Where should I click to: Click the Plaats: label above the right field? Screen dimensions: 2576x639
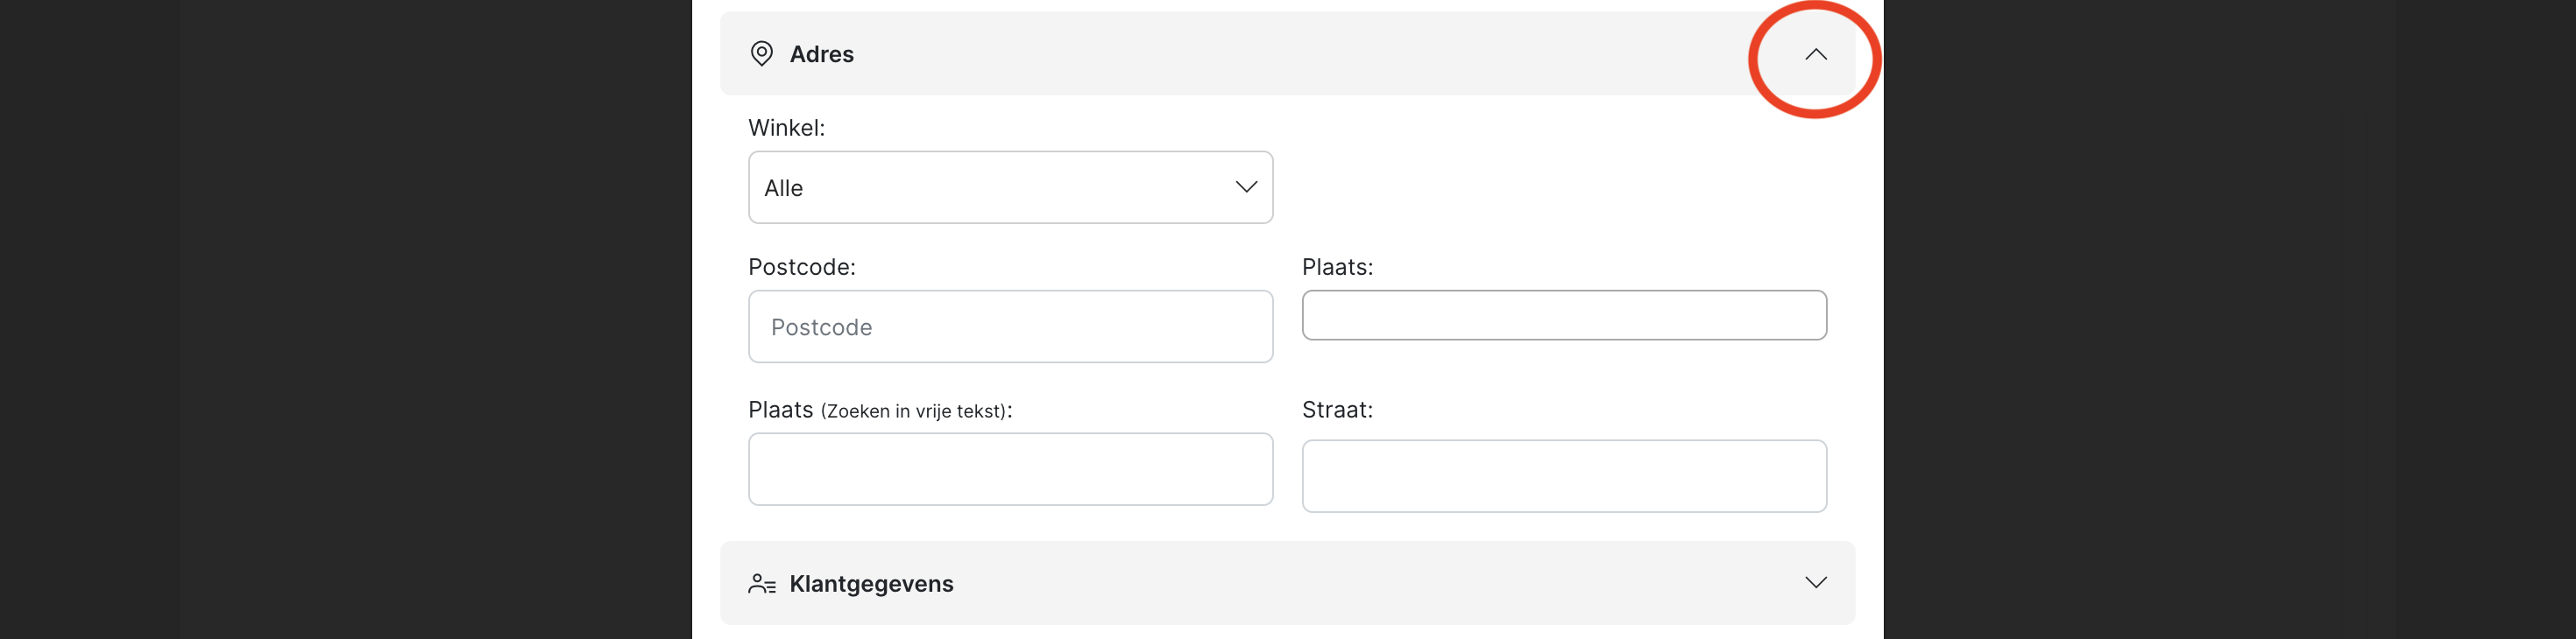(x=1337, y=268)
